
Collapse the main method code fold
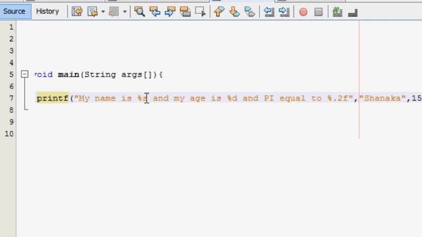coord(24,74)
